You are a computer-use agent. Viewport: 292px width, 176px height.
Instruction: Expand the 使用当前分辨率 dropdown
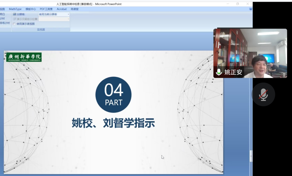click(x=68, y=14)
